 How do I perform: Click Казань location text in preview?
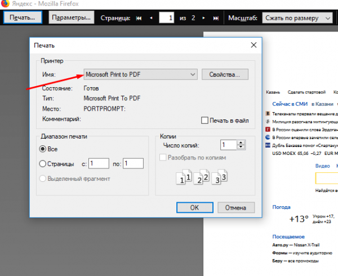[273, 92]
